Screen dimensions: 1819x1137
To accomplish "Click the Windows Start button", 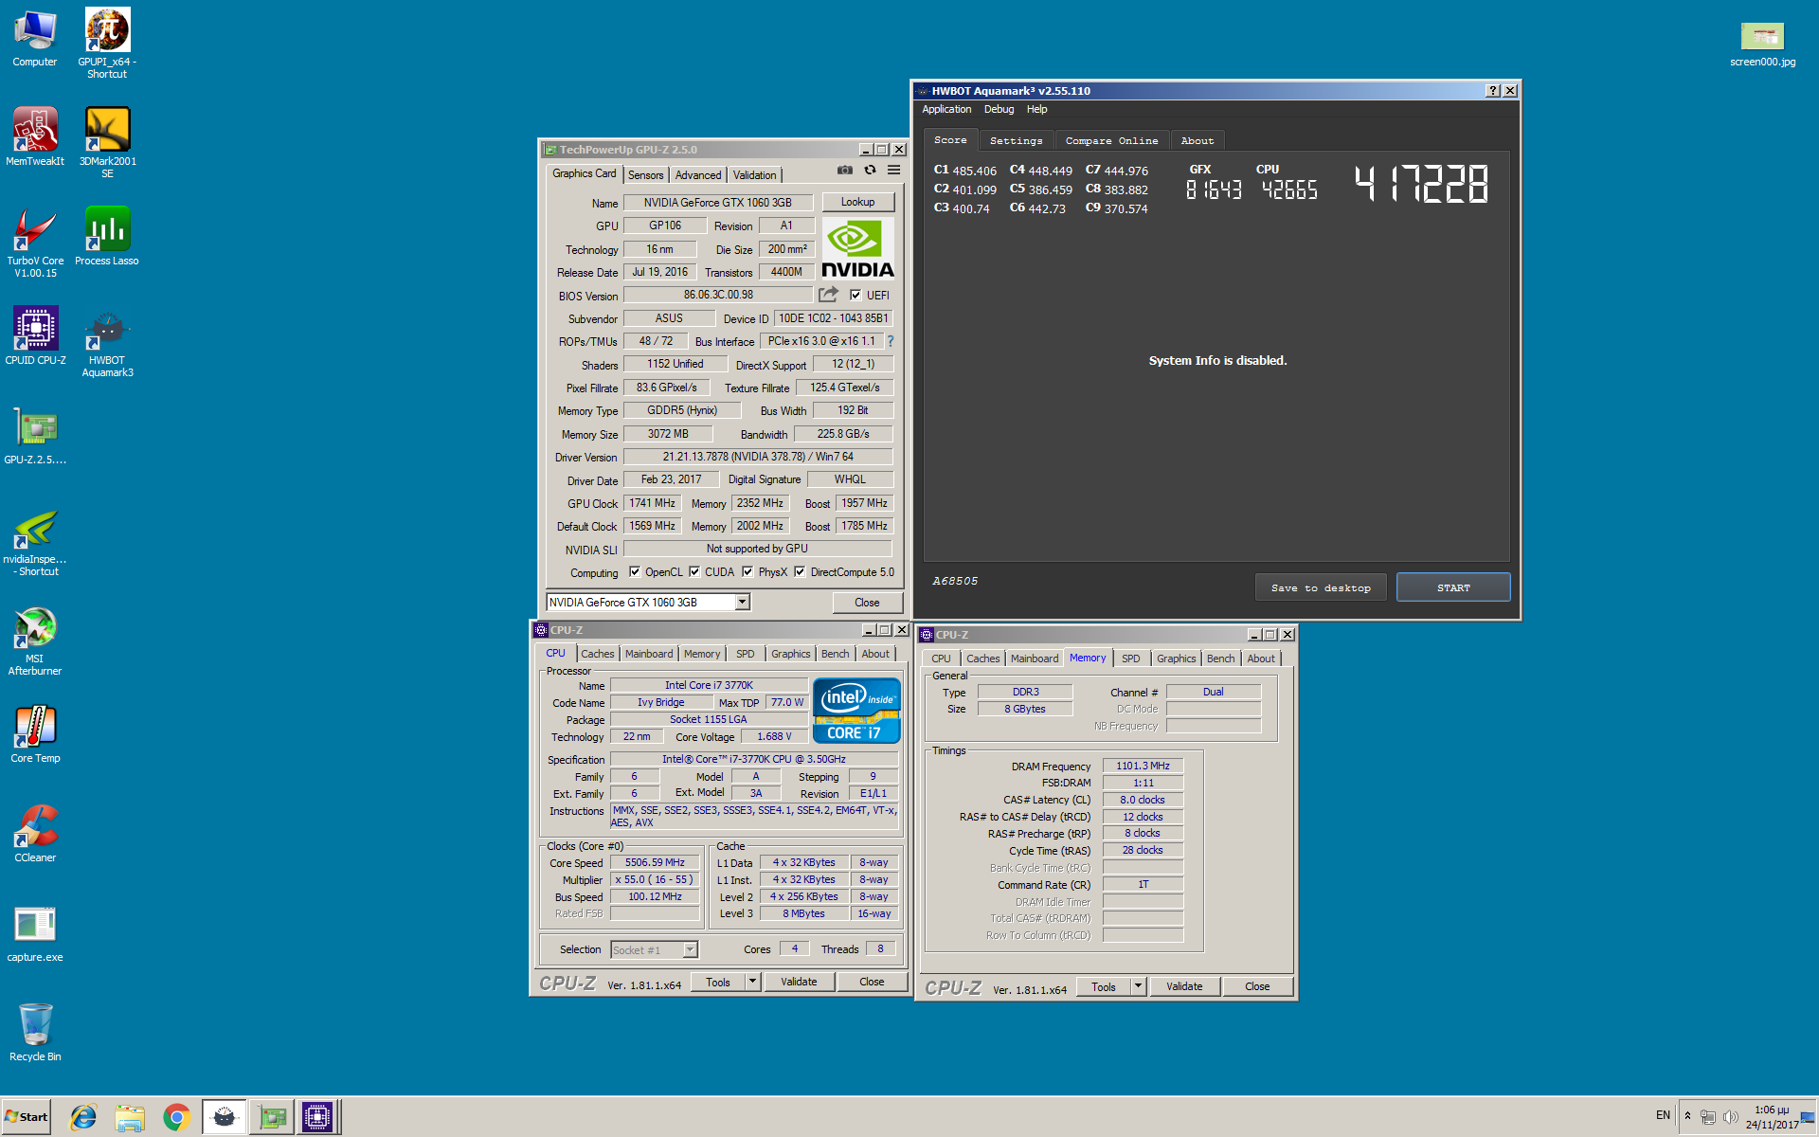I will pyautogui.click(x=27, y=1117).
